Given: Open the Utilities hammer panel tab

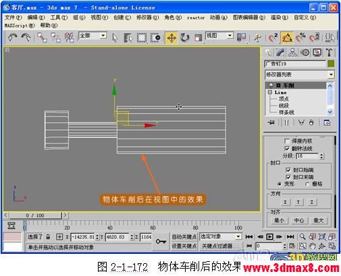Looking at the screenshot, I should pyautogui.click(x=329, y=53).
